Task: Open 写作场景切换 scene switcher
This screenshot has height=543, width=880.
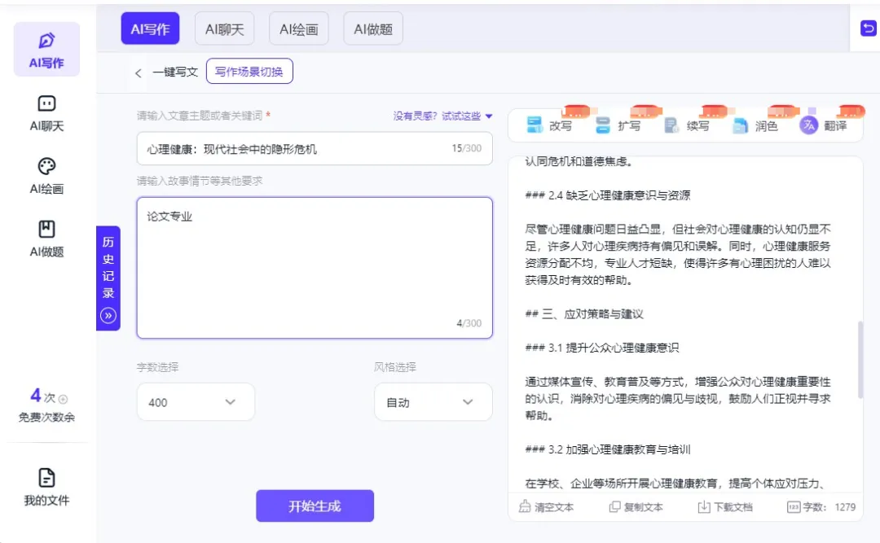Action: (249, 71)
